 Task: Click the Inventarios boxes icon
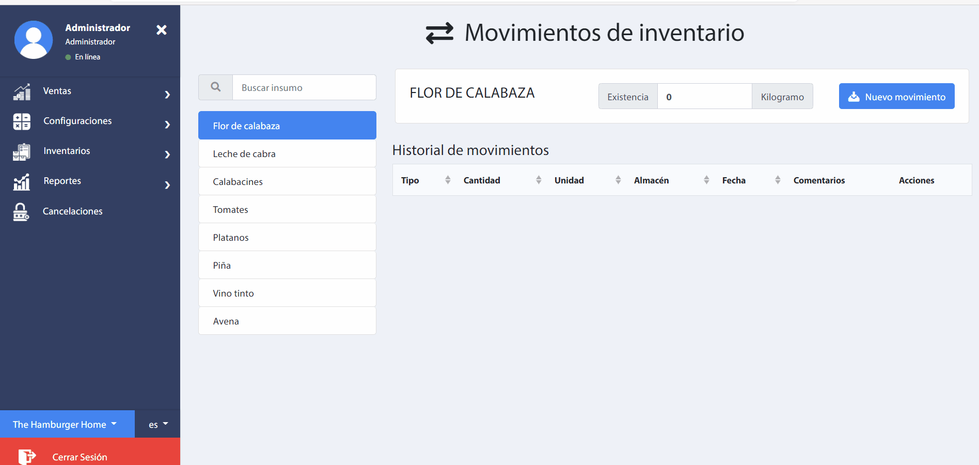(22, 152)
